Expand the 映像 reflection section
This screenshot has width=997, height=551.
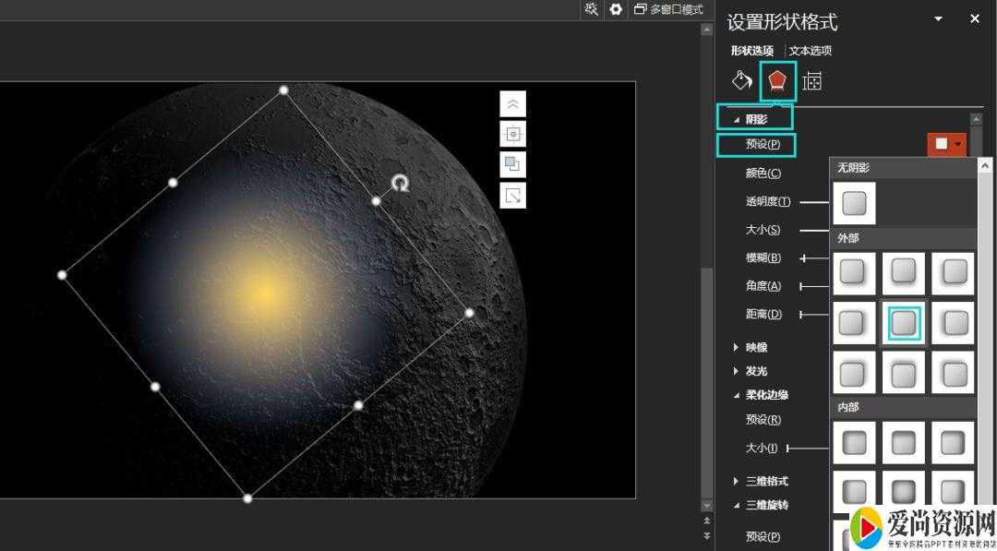click(756, 348)
